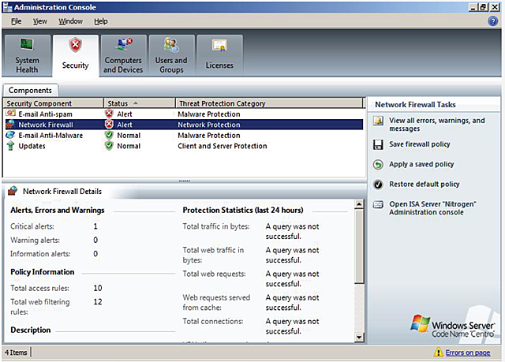Click the ISA Server console icon
This screenshot has height=362, width=505.
(x=378, y=204)
